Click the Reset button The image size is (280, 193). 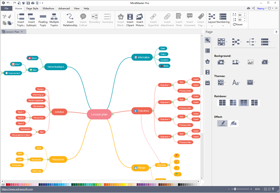(x=237, y=25)
